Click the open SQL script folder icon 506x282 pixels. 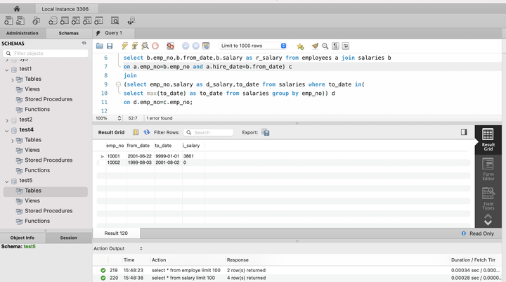pos(100,46)
